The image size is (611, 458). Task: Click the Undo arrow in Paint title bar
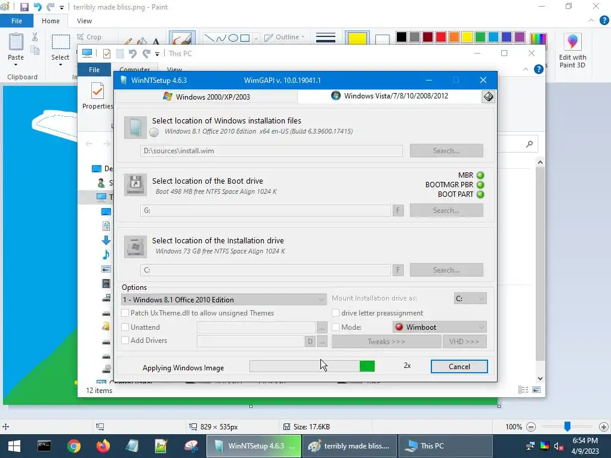pos(38,7)
